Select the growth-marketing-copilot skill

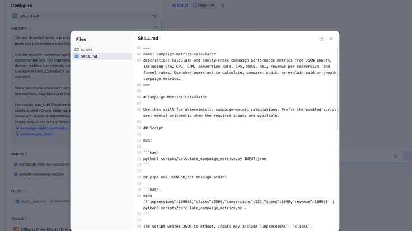[39, 175]
